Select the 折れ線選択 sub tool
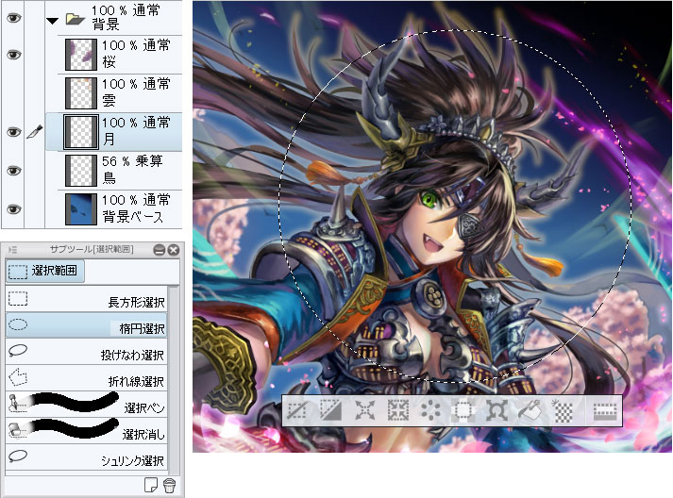Viewport: 673px width, 498px height. click(86, 378)
